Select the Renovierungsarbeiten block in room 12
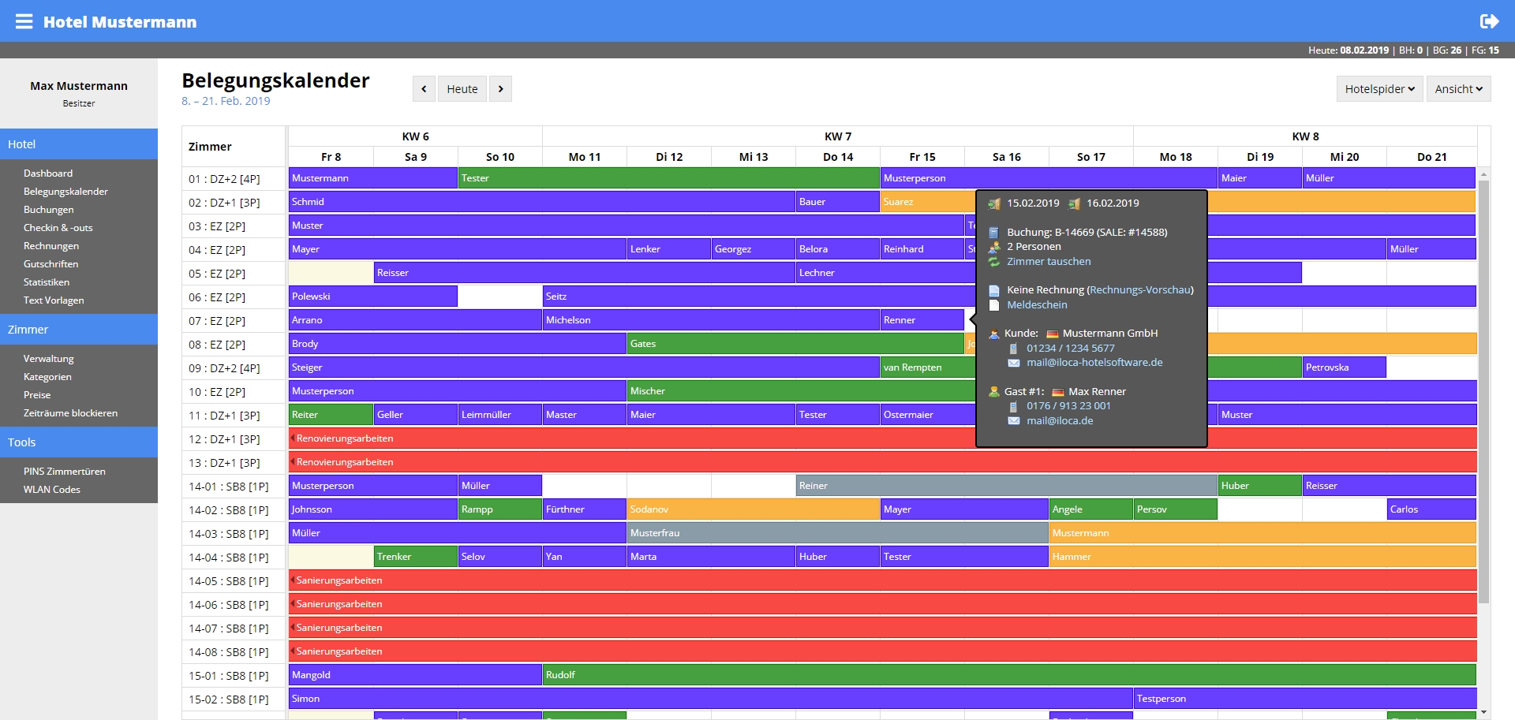Screen dimensions: 1515x720 [882, 438]
